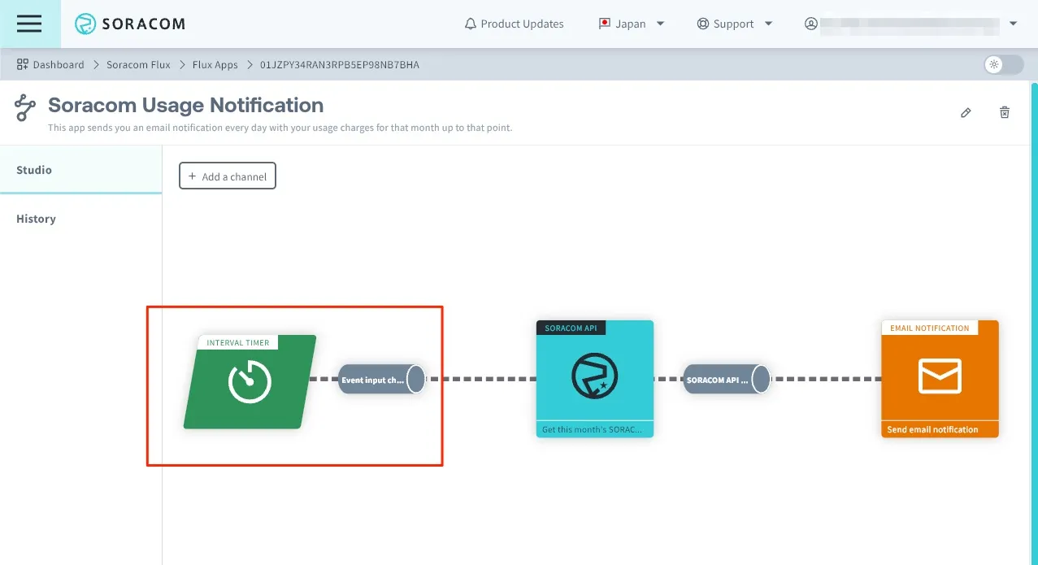Click the Flux app icon beside title
This screenshot has height=565, width=1038.
pyautogui.click(x=26, y=107)
